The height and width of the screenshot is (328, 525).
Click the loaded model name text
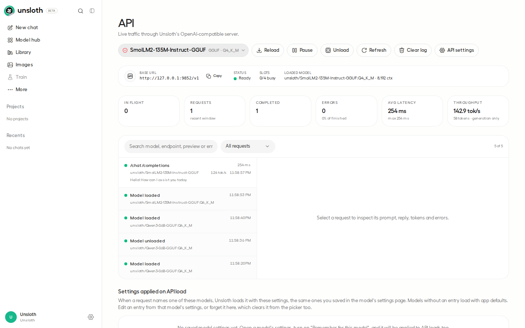click(x=338, y=78)
